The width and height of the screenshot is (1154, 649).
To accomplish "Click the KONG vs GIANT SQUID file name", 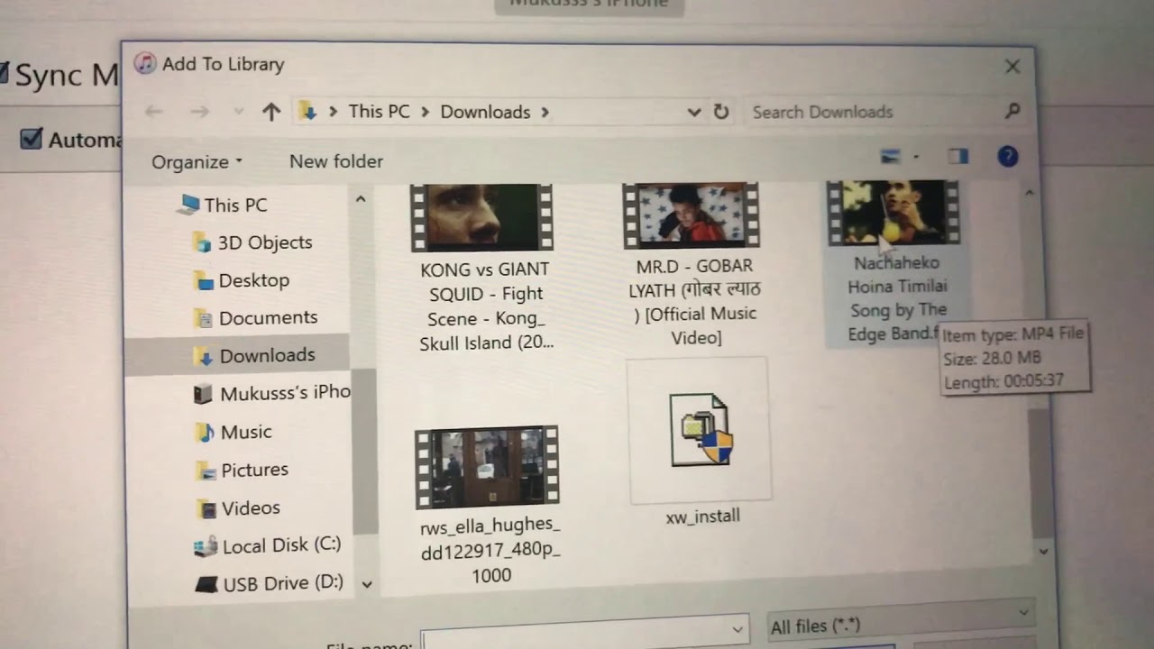I will 485,306.
